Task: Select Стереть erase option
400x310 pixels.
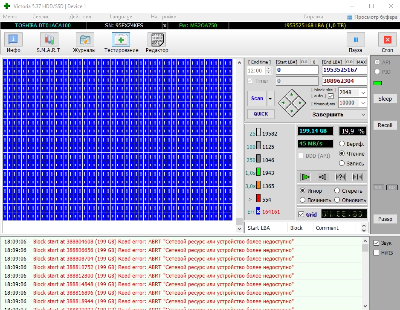Action: [337, 191]
